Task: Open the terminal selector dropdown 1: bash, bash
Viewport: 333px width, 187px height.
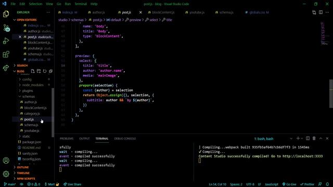Action: 273,139
